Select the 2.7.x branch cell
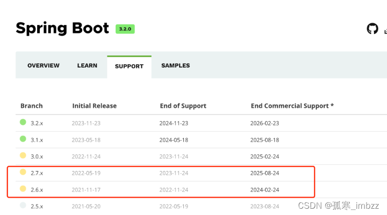387x215 pixels. 37,173
